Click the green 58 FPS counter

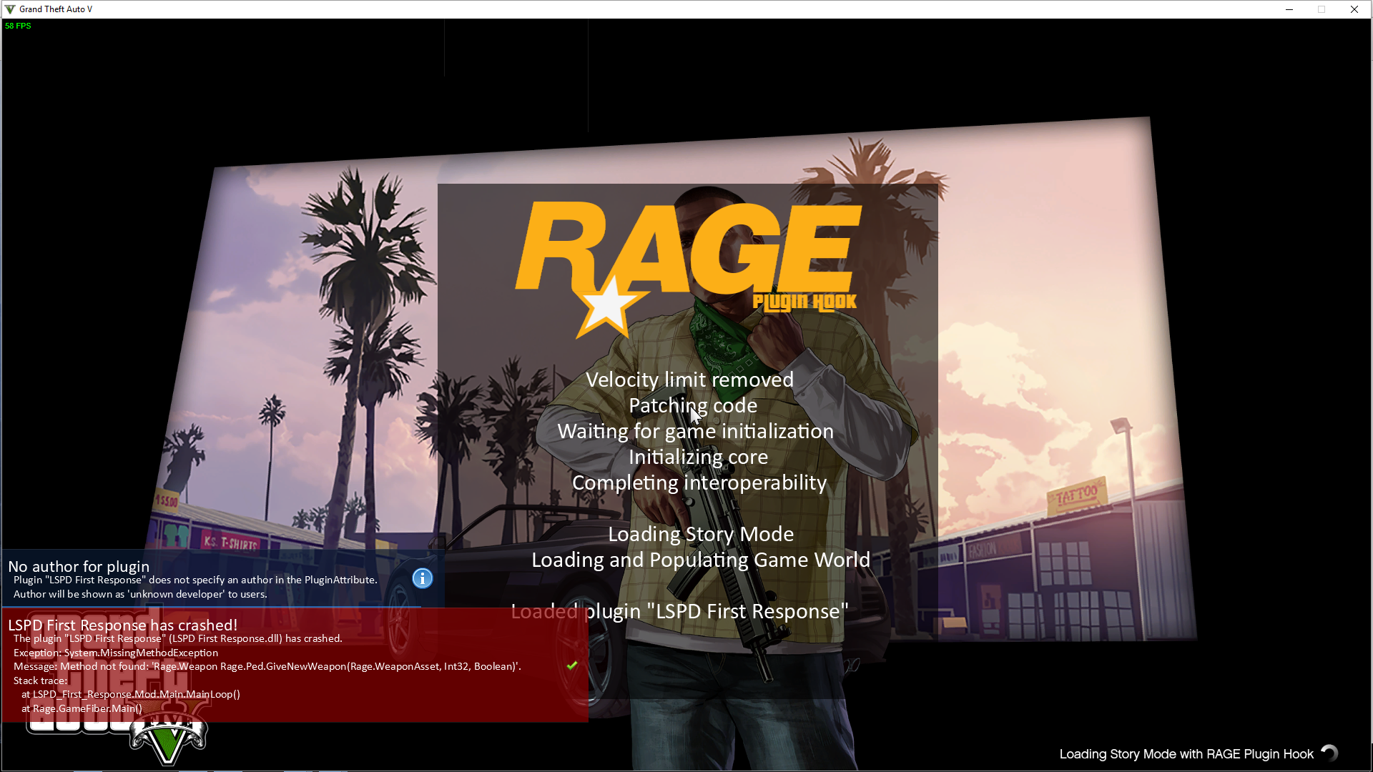[x=18, y=26]
